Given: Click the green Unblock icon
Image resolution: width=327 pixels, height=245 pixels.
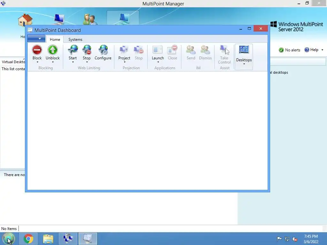Looking at the screenshot, I should 53,50.
